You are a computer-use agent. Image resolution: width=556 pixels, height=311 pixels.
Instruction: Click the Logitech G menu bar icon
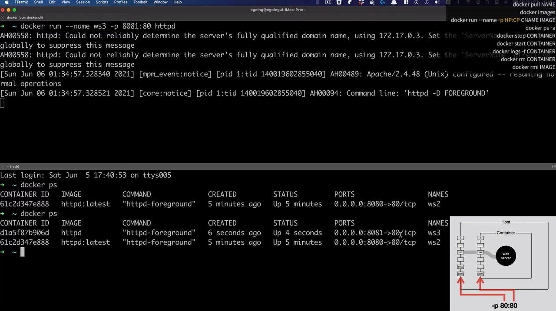pyautogui.click(x=382, y=2)
